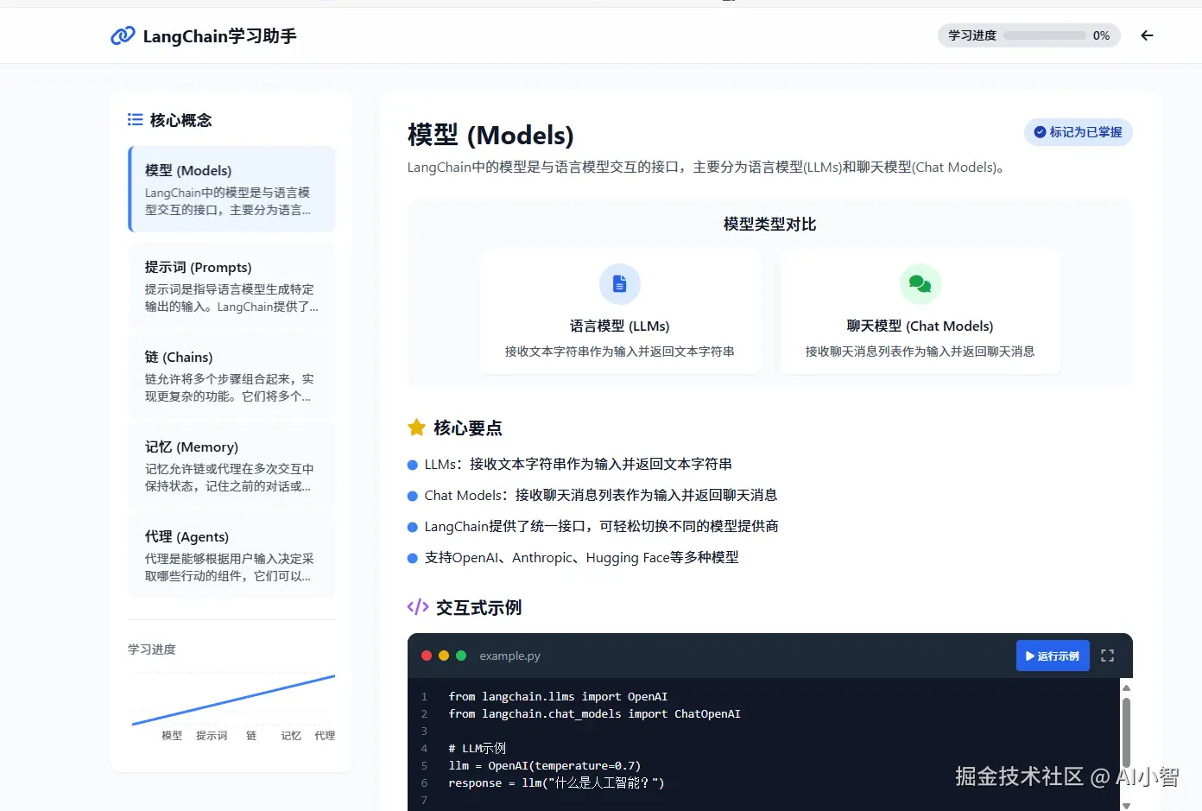Click the fullscreen icon in code editor

point(1107,656)
